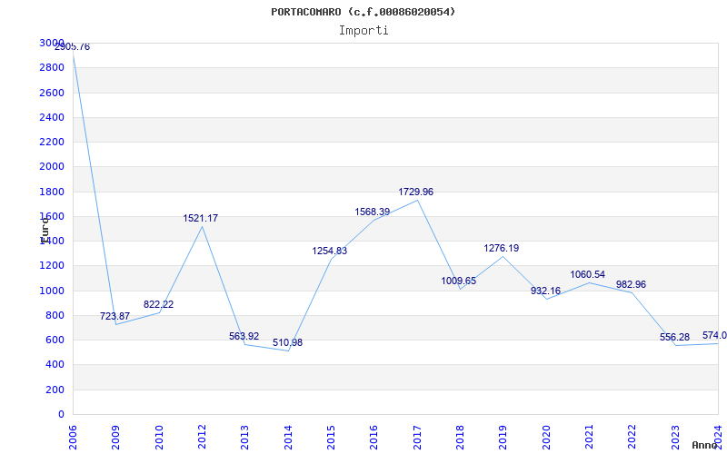This screenshot has height=454, width=727.
Task: Click the y-axis value 2000
Action: point(52,167)
